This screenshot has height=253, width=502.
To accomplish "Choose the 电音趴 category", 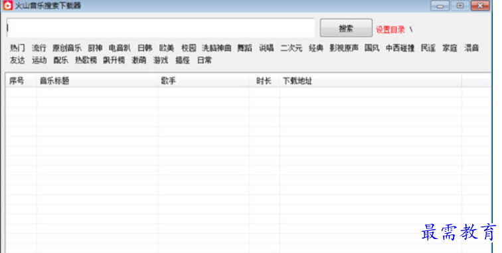I will click(120, 48).
